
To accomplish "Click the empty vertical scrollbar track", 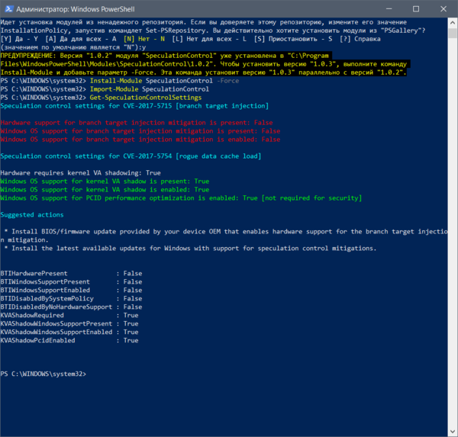I will click(x=453, y=233).
